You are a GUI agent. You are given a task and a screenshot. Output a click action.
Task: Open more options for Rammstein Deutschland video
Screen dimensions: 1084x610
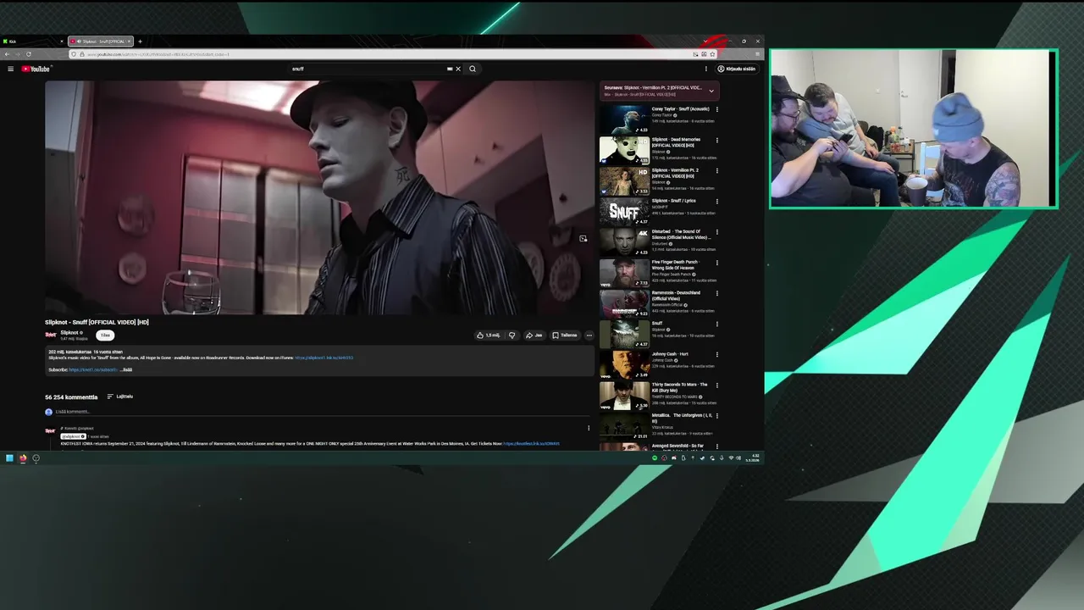717,292
